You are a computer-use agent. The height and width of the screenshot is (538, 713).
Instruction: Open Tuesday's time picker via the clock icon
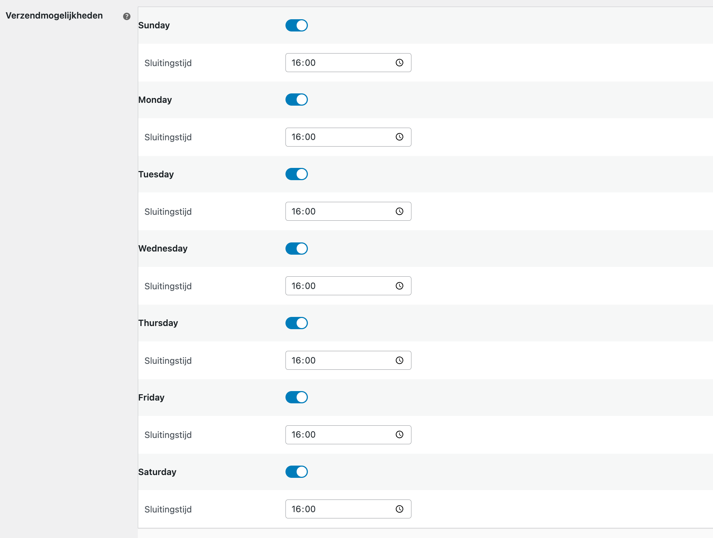pyautogui.click(x=399, y=211)
